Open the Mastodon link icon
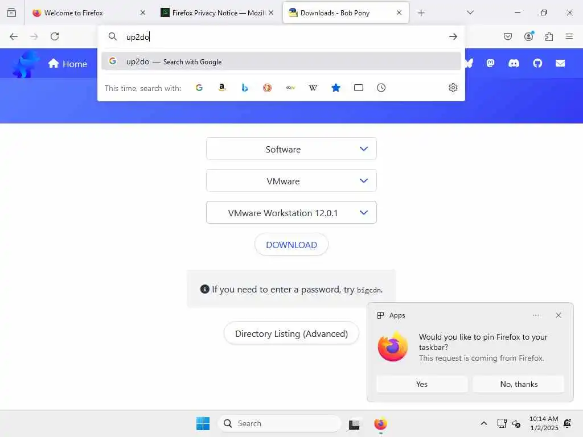This screenshot has height=437, width=583. (490, 63)
